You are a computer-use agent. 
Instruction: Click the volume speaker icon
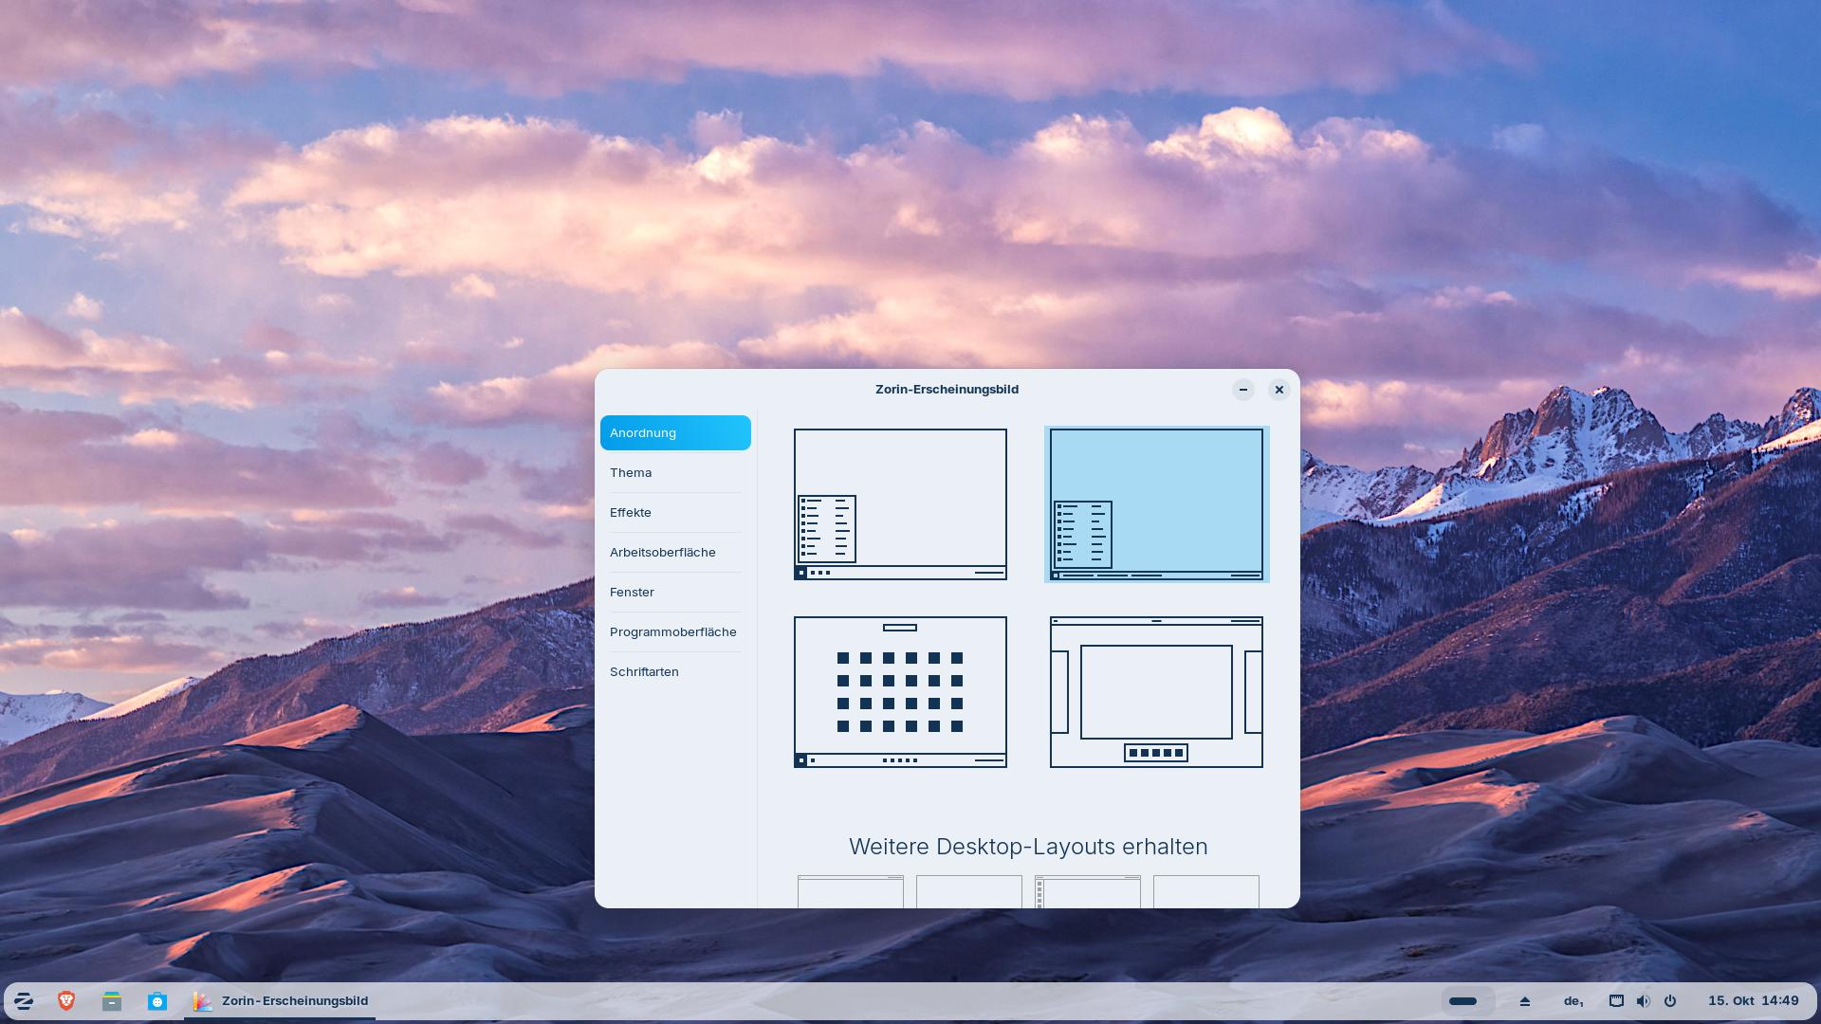point(1643,1001)
